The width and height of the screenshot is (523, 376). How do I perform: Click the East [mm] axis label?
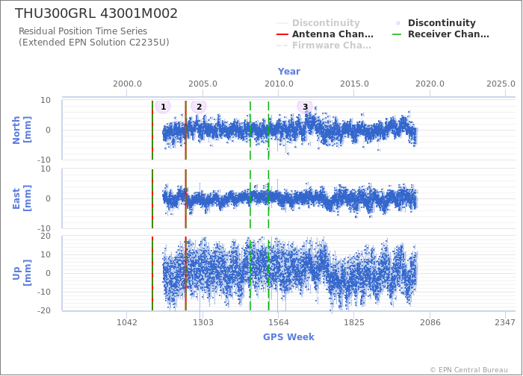pyautogui.click(x=22, y=198)
